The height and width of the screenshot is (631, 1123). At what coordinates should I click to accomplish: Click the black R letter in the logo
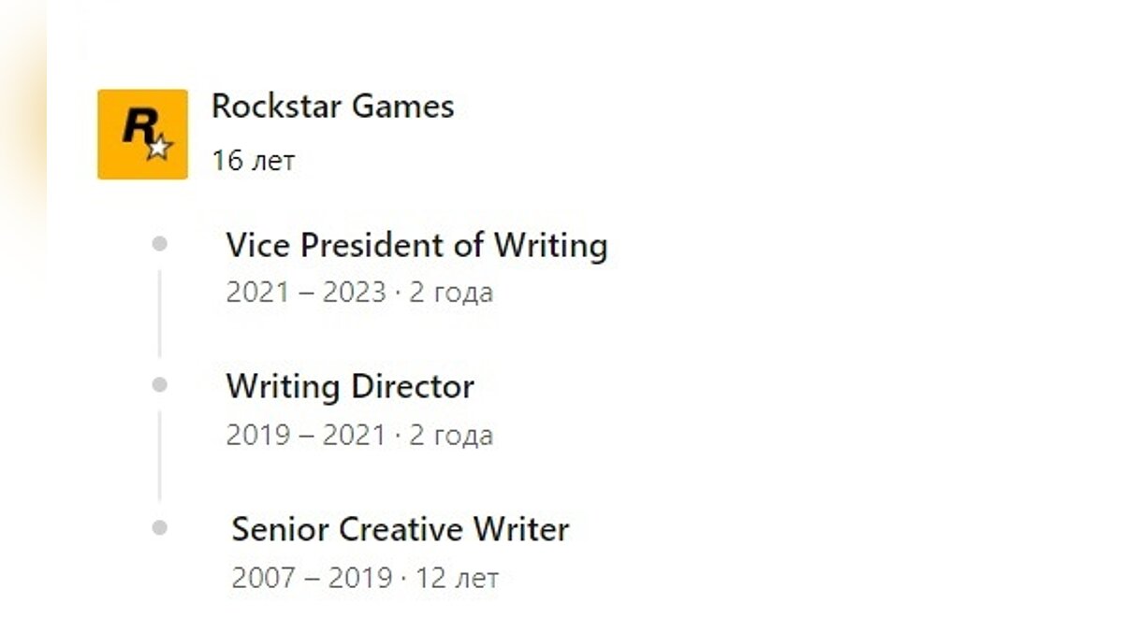137,127
